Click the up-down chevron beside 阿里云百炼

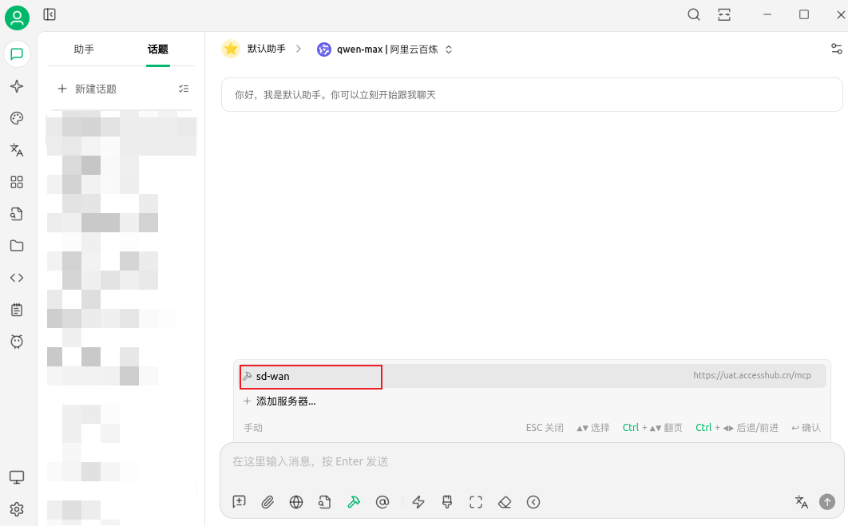coord(449,49)
